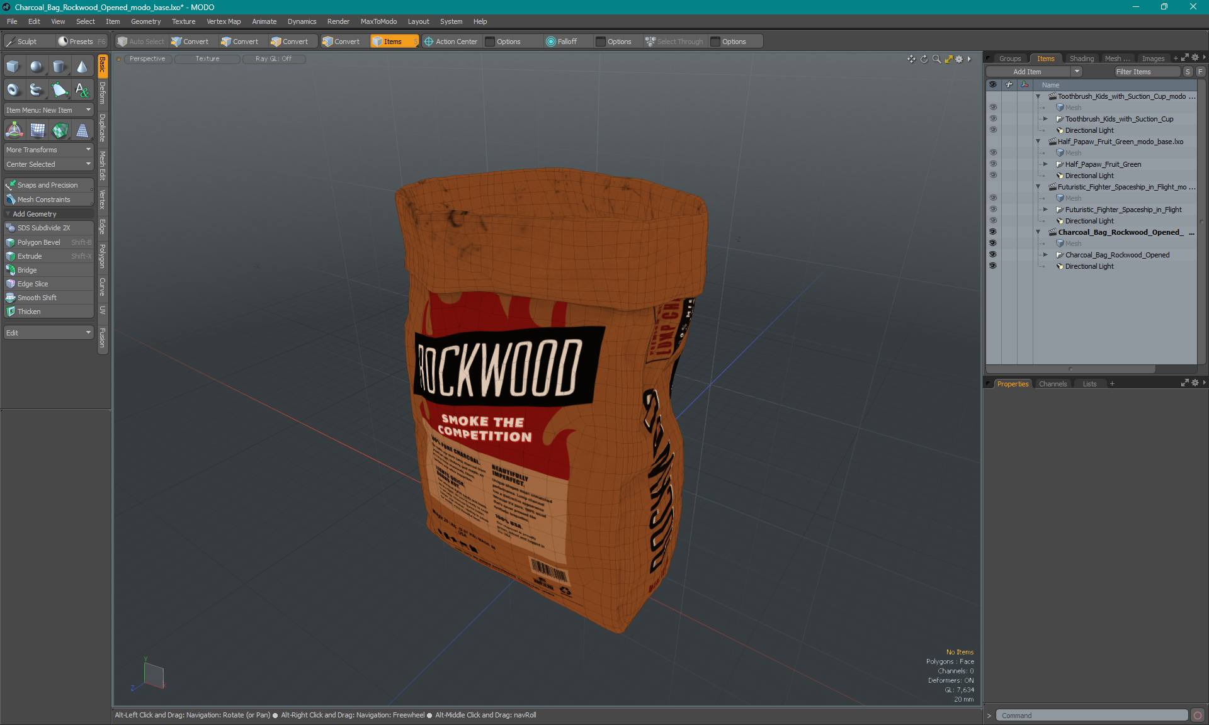Click the green faceted mesh item icon
Screen dimensions: 1209x725
(60, 130)
